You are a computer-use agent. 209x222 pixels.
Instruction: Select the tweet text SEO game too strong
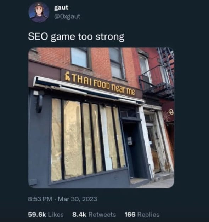click(76, 37)
